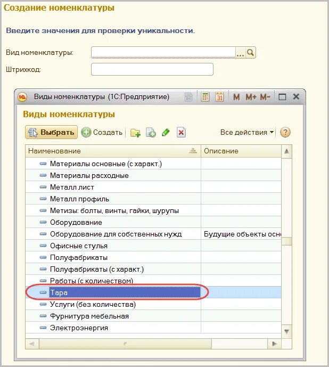This screenshot has width=329, height=367.
Task: Click item icon beside Металл лист
Action: pos(43,187)
